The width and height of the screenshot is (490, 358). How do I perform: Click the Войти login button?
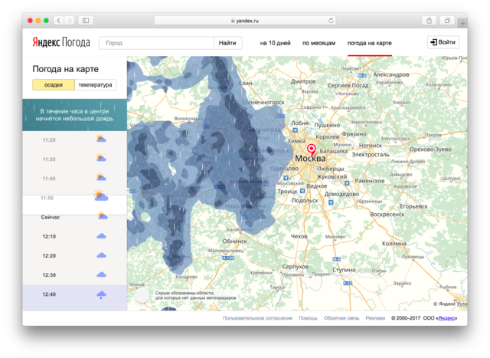pos(443,43)
